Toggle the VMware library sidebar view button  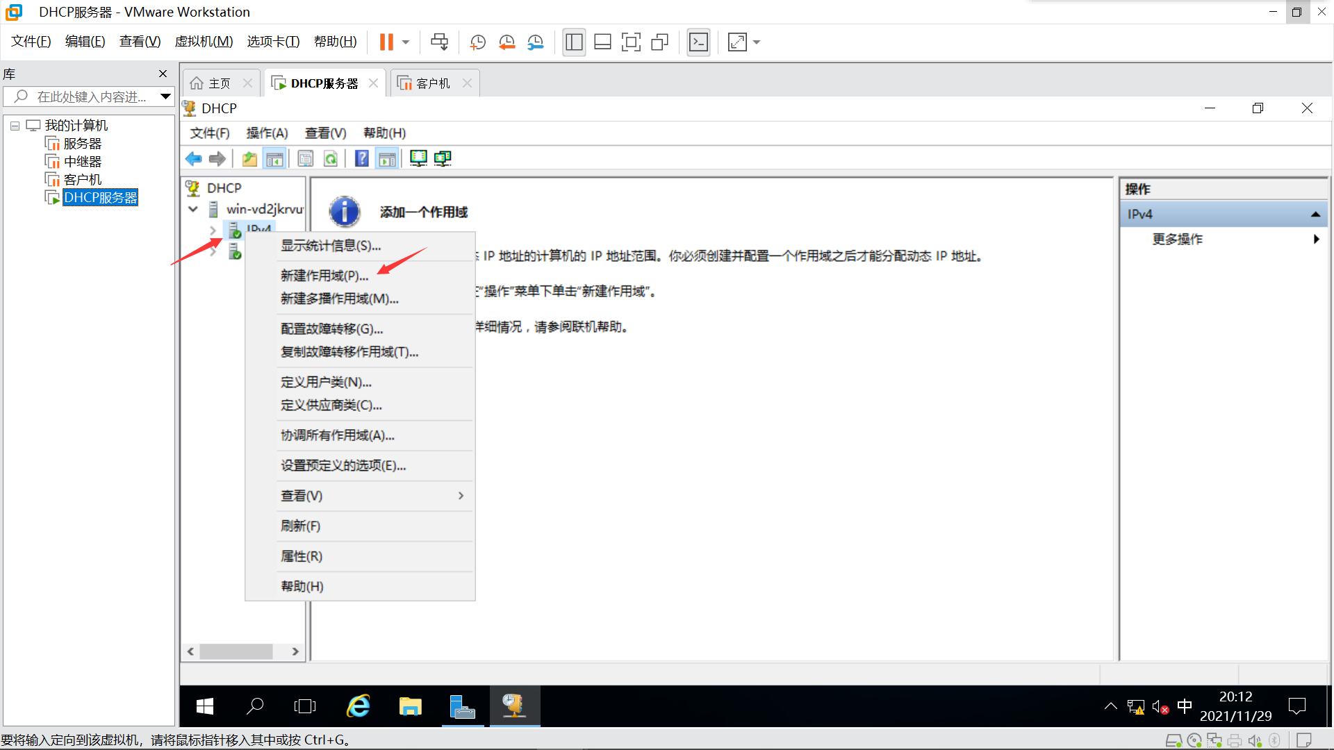click(574, 42)
